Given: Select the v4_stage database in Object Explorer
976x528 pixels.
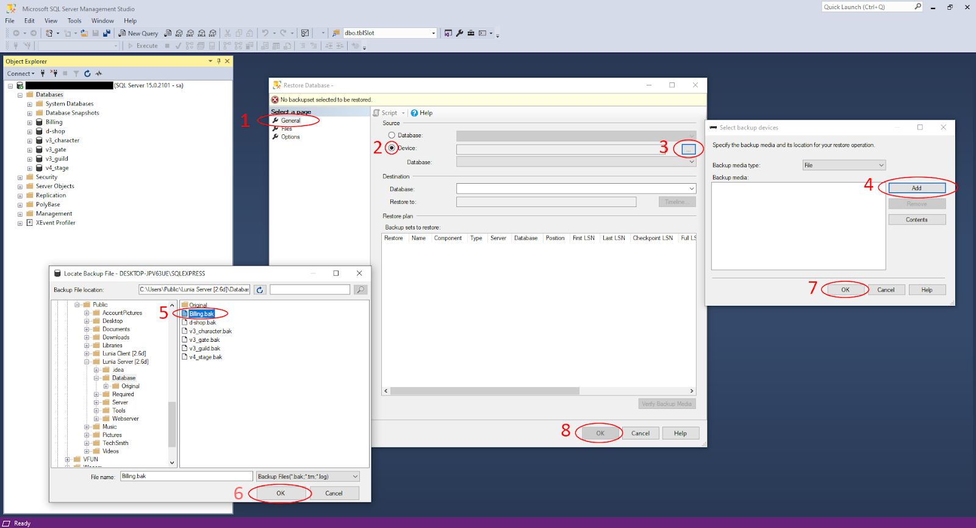Looking at the screenshot, I should coord(57,168).
